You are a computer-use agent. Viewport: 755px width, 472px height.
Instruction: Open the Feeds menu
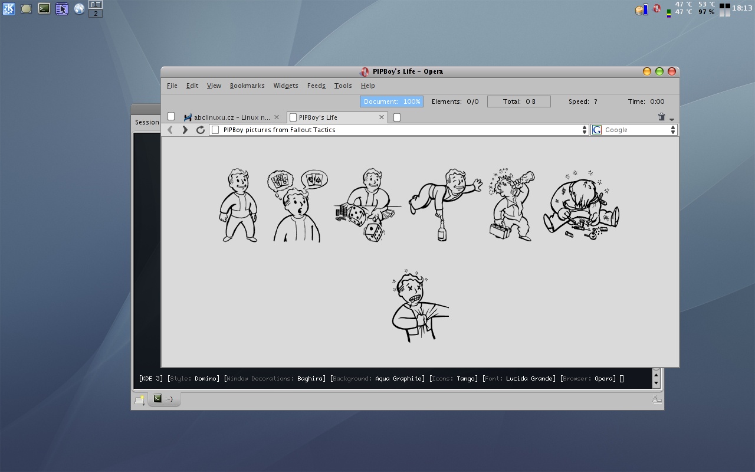pos(316,86)
